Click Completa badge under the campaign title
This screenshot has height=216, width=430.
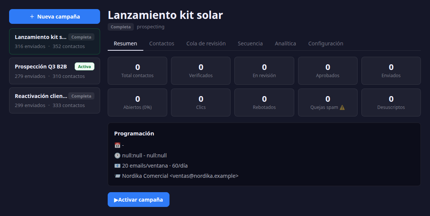(x=121, y=27)
